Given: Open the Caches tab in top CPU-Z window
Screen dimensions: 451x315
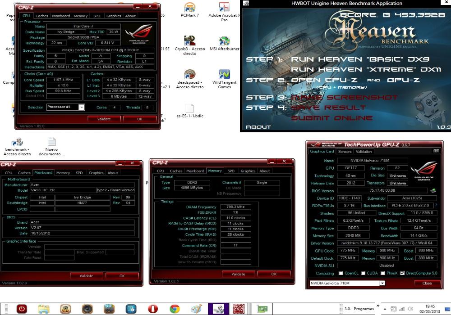Looking at the screenshot, I should pos(42,16).
